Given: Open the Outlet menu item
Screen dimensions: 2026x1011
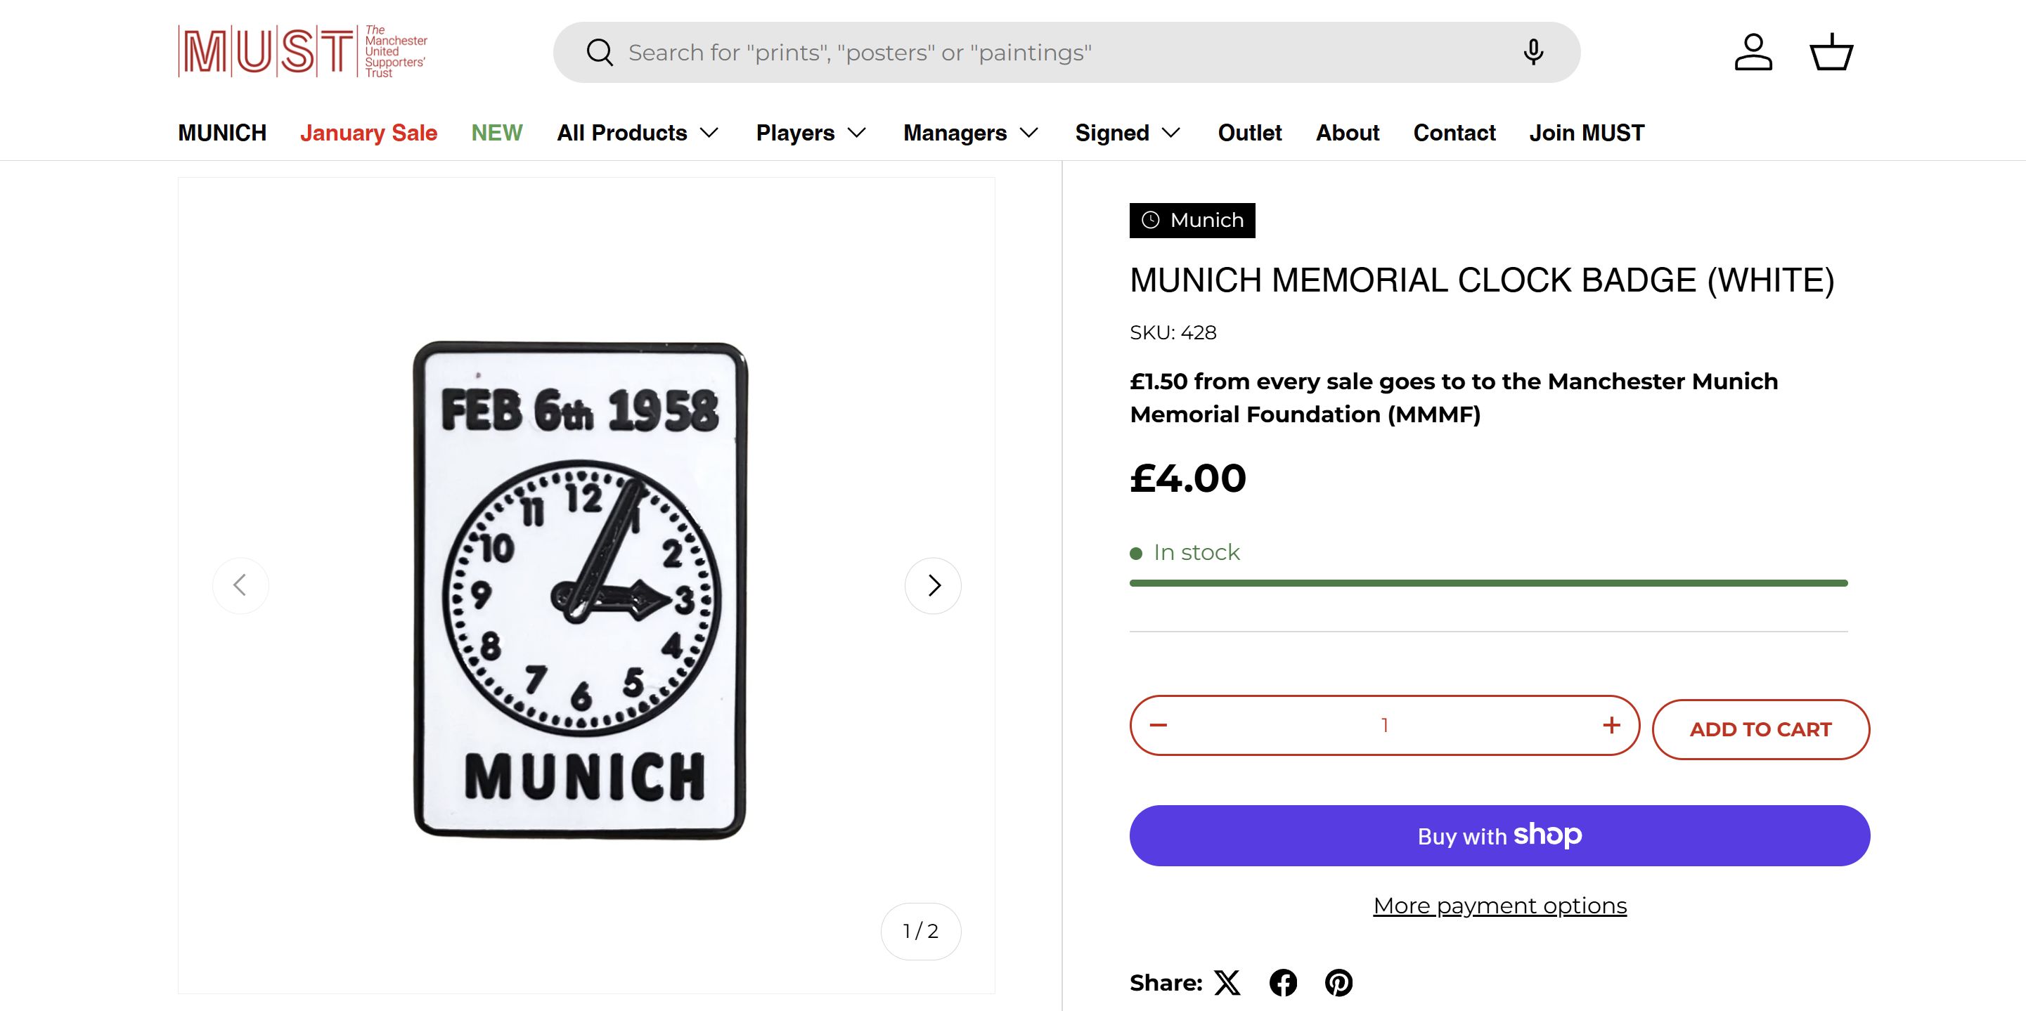Looking at the screenshot, I should click(x=1250, y=133).
